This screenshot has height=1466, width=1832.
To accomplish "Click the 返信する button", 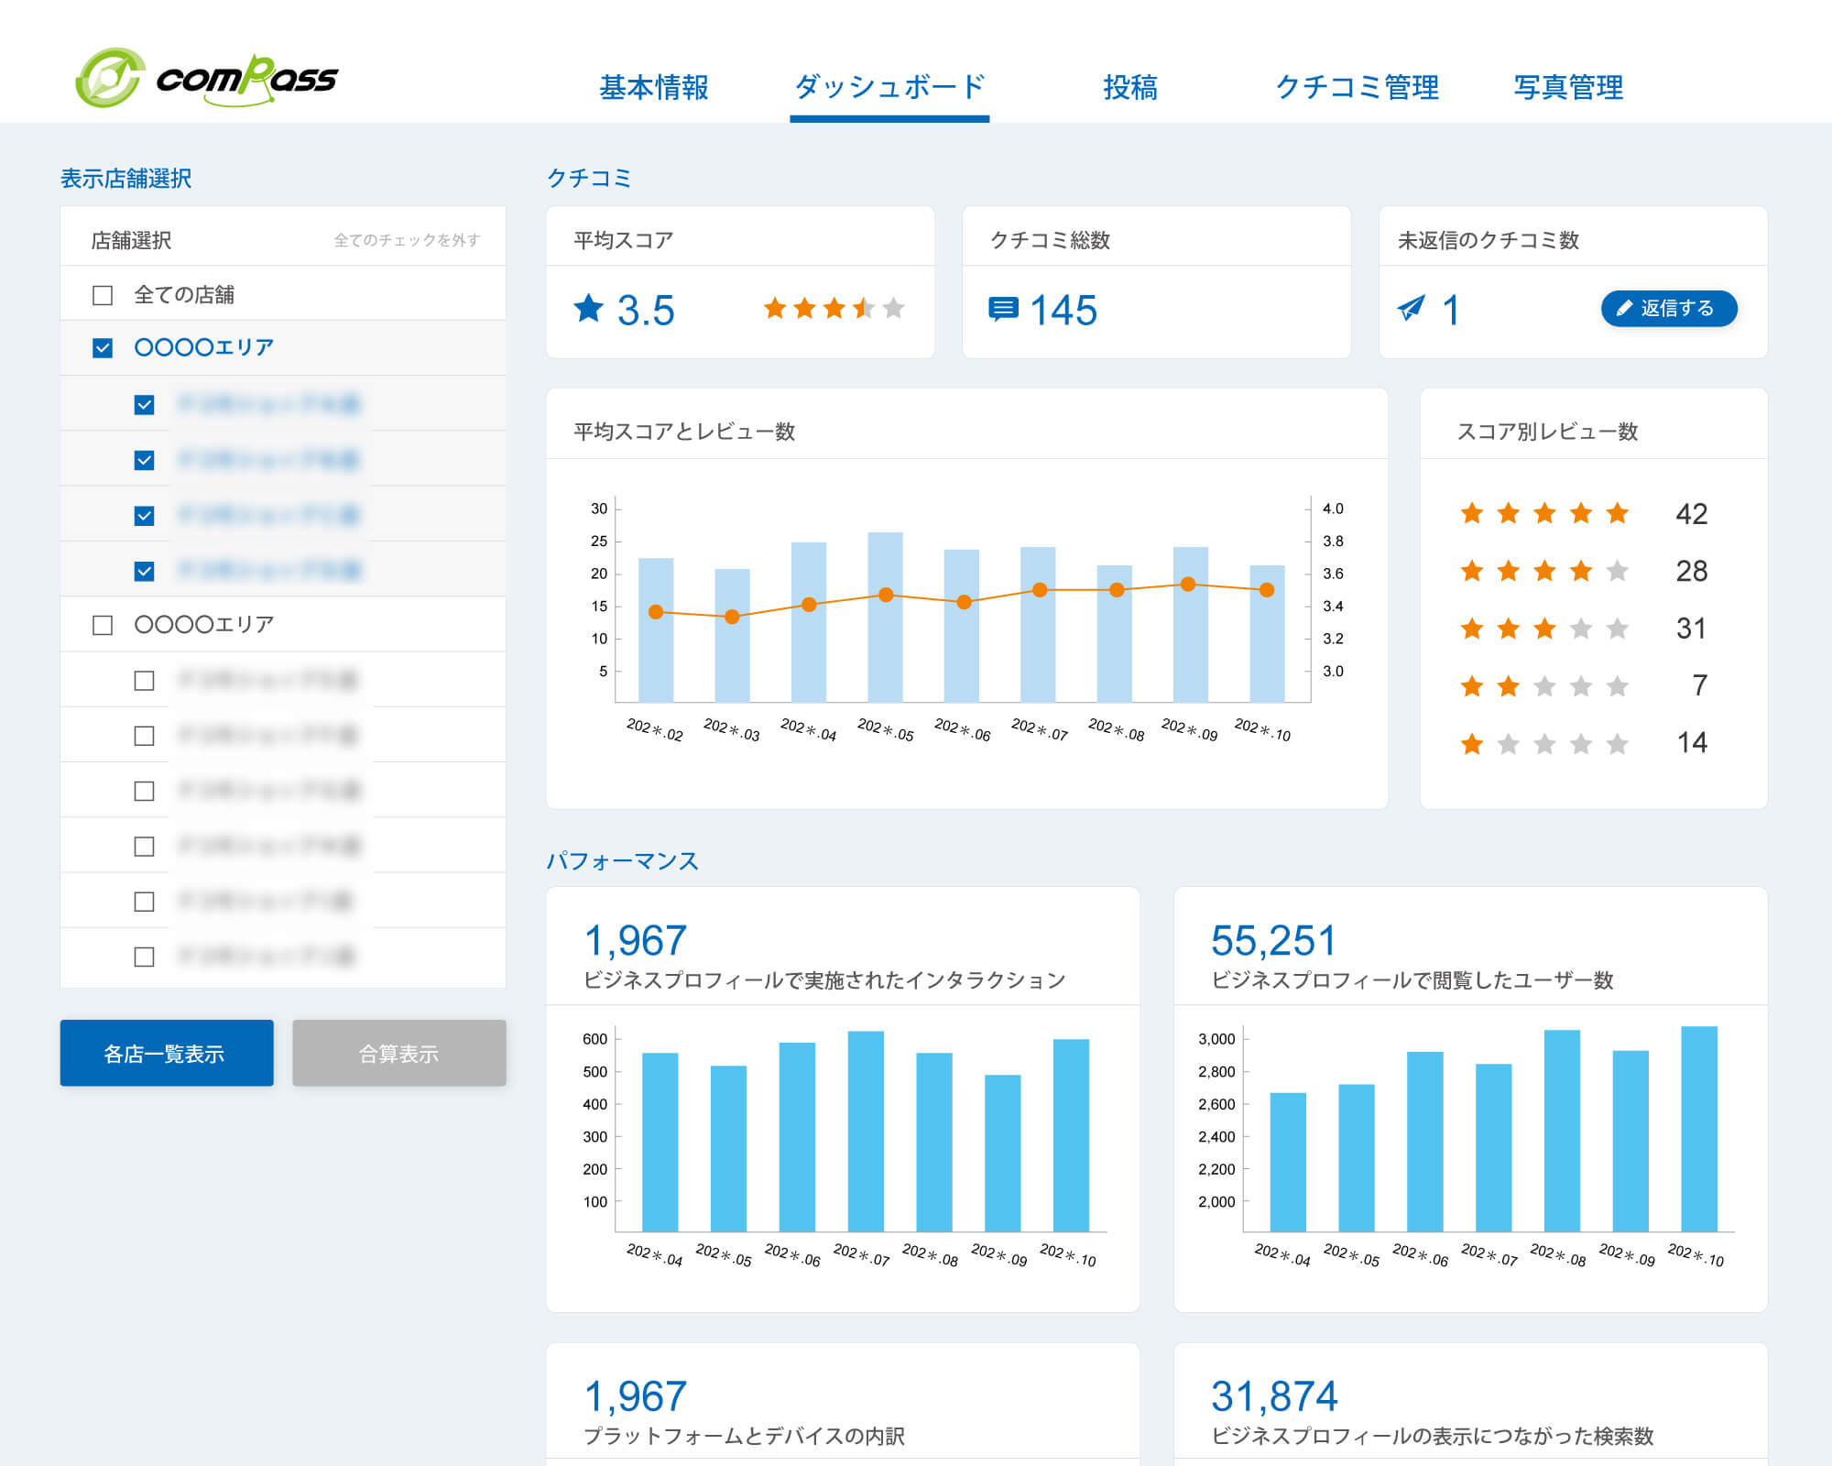I will (1669, 309).
